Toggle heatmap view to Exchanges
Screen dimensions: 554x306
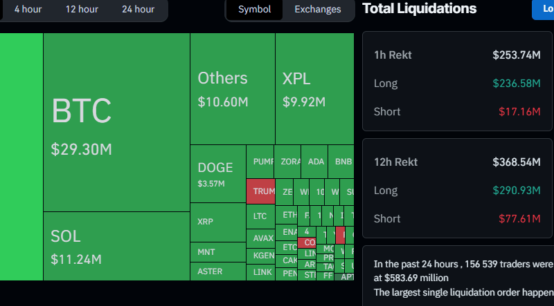click(317, 9)
